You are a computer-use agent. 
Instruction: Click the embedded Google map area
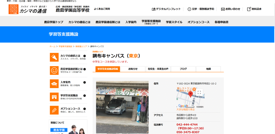[190, 97]
